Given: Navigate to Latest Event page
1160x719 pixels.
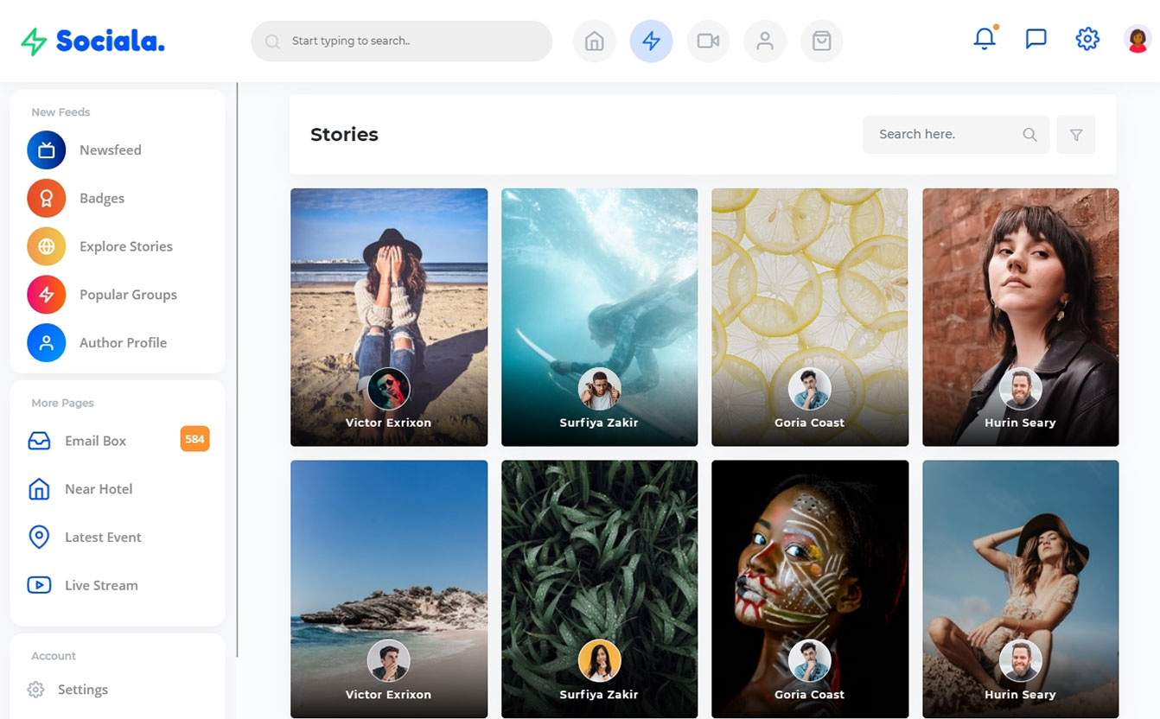Looking at the screenshot, I should pyautogui.click(x=102, y=538).
